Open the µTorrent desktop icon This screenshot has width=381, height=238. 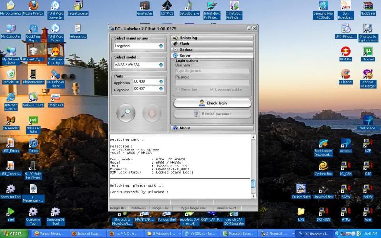(368, 54)
